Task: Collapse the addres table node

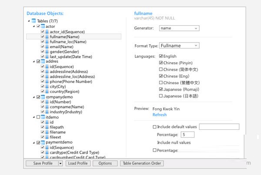Action: pyautogui.click(x=34, y=62)
